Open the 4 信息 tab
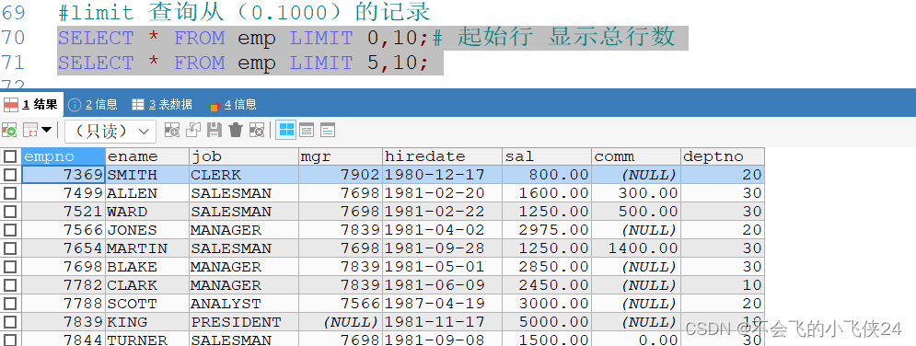Screen dimensions: 916x346 232,105
